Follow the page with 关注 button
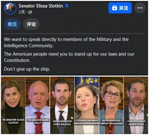The image size is (149, 135). pyautogui.click(x=120, y=8)
